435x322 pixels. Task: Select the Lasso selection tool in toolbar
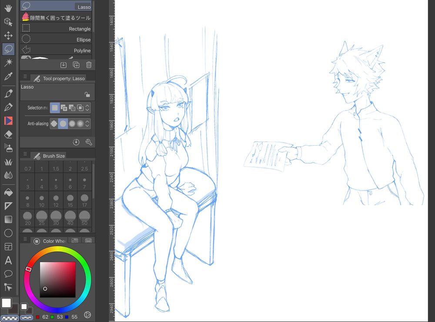[8, 49]
